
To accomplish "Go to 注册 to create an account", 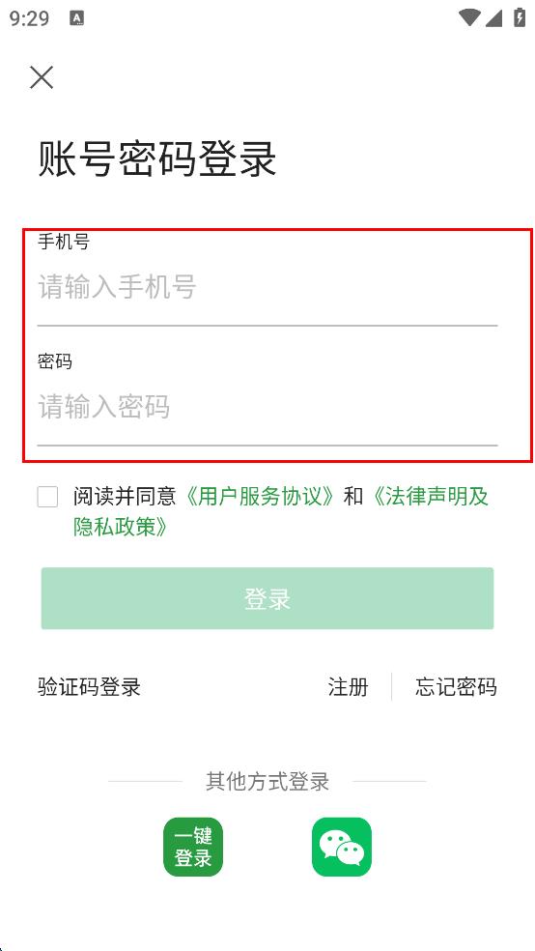I will click(x=348, y=687).
